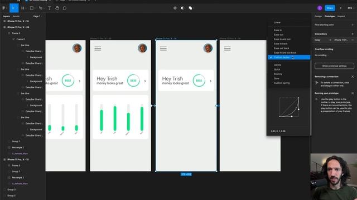Click hamburger icon in the selected frame
This screenshot has width=357, height=200.
[163, 48]
